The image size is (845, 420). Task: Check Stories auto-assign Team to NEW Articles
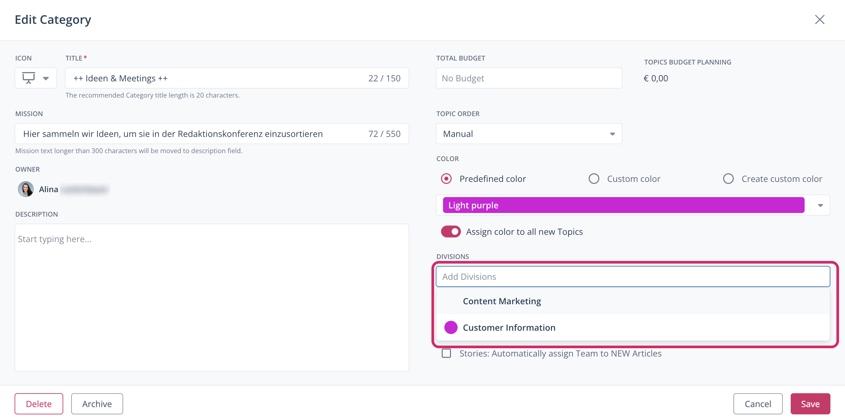(446, 354)
